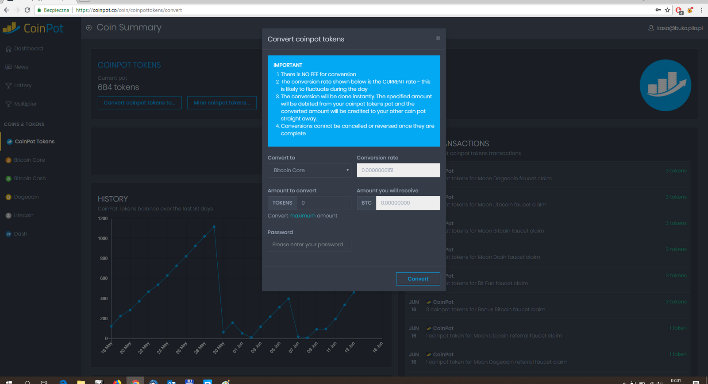Bookmark this page with star icon
The width and height of the screenshot is (708, 384).
click(x=667, y=10)
